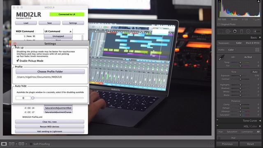This screenshot has height=148, width=263.
Task: Click the Exposure slider handle
Action: (x=240, y=76)
